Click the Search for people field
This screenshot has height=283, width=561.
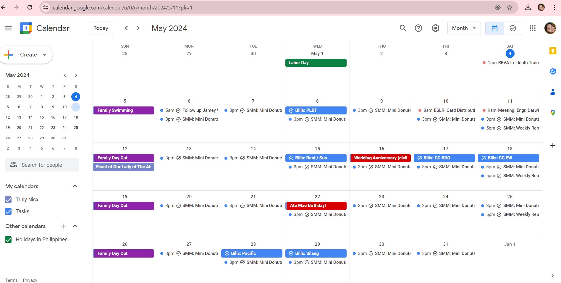(42, 165)
